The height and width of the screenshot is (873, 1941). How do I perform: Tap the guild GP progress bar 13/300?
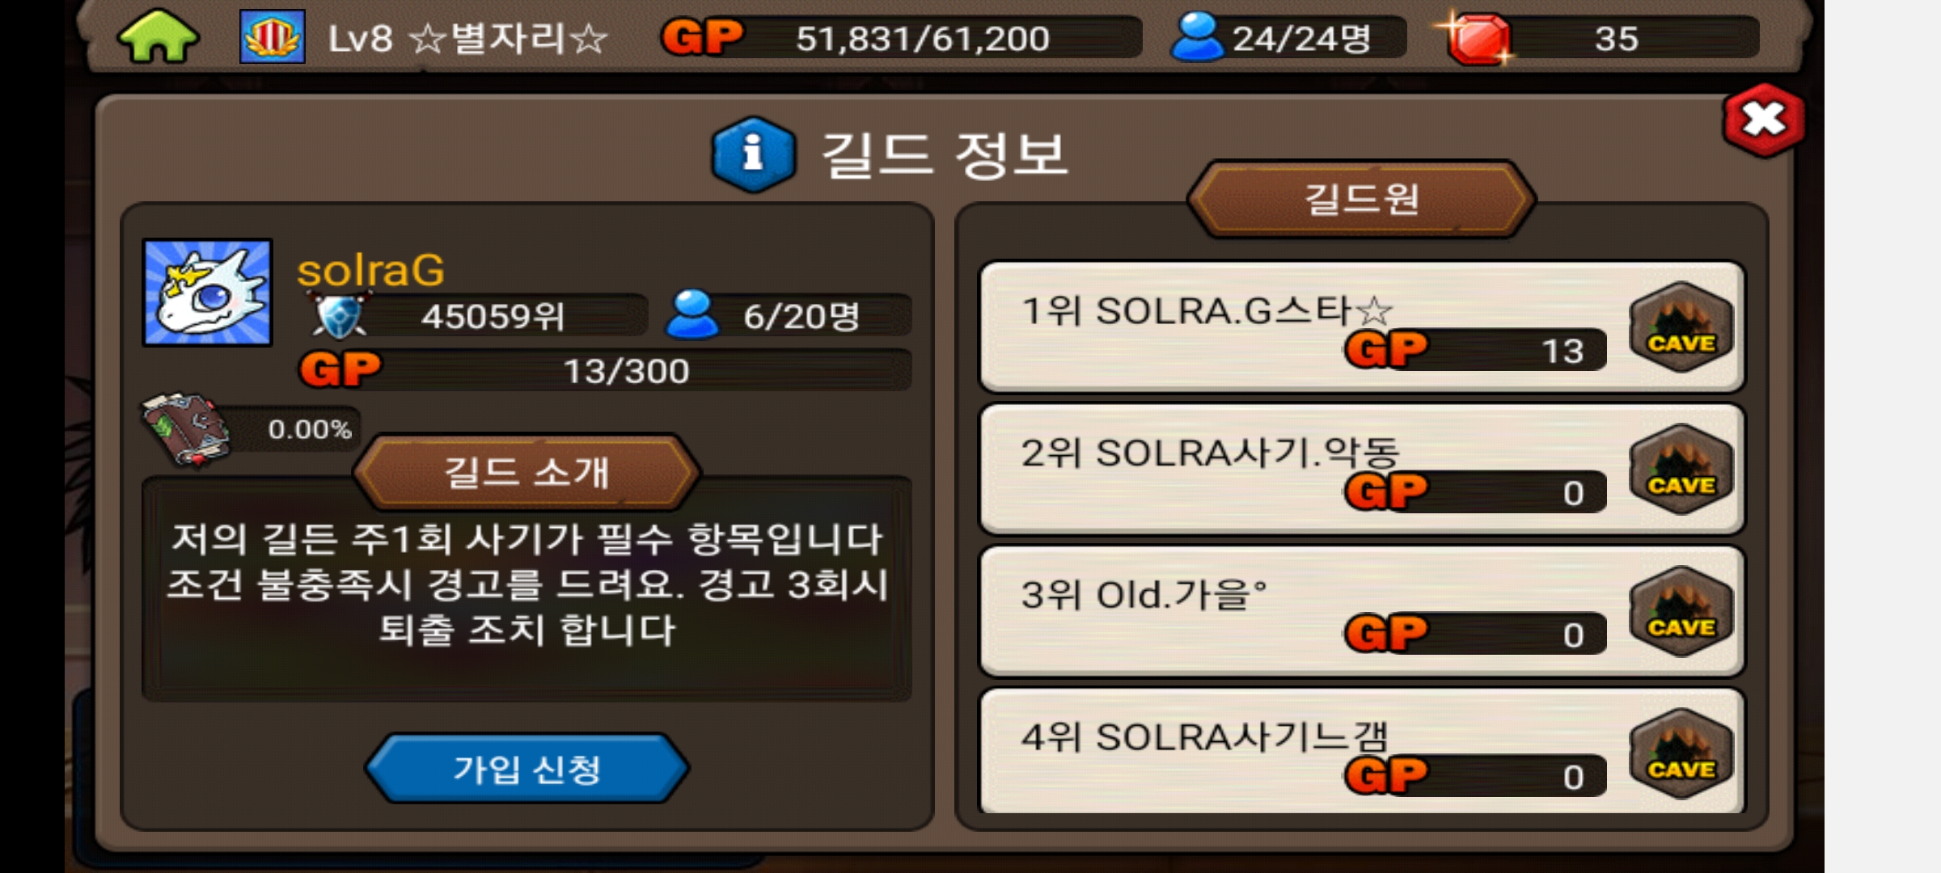pos(607,371)
